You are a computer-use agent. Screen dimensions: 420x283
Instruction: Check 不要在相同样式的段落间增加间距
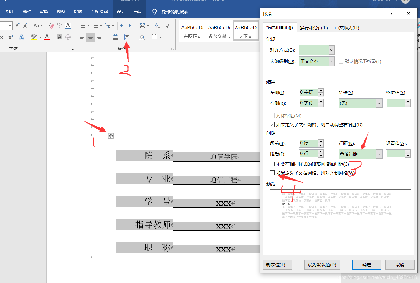click(272, 164)
